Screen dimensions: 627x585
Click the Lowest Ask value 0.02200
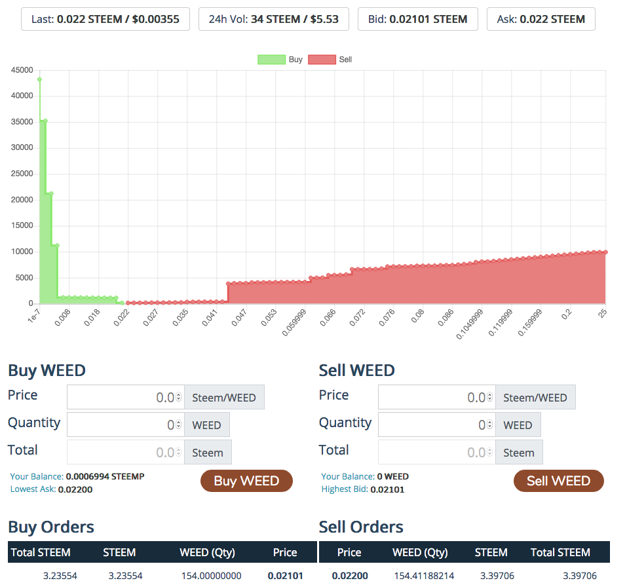coord(75,489)
